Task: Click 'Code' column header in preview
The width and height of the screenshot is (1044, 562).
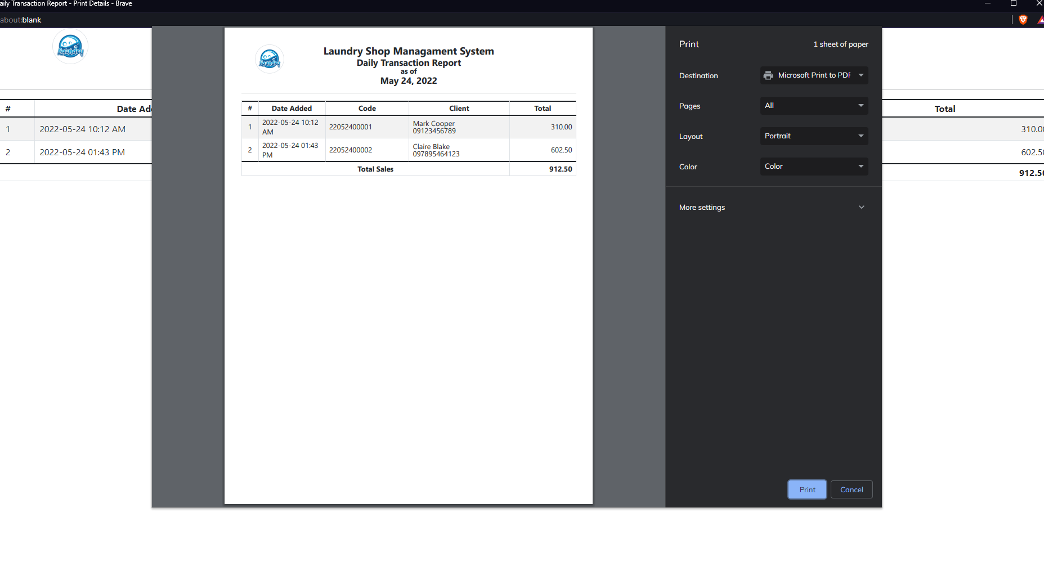Action: point(367,109)
